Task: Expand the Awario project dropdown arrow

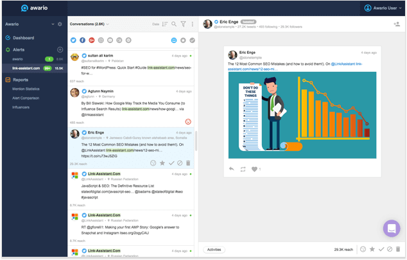Action: (x=53, y=24)
